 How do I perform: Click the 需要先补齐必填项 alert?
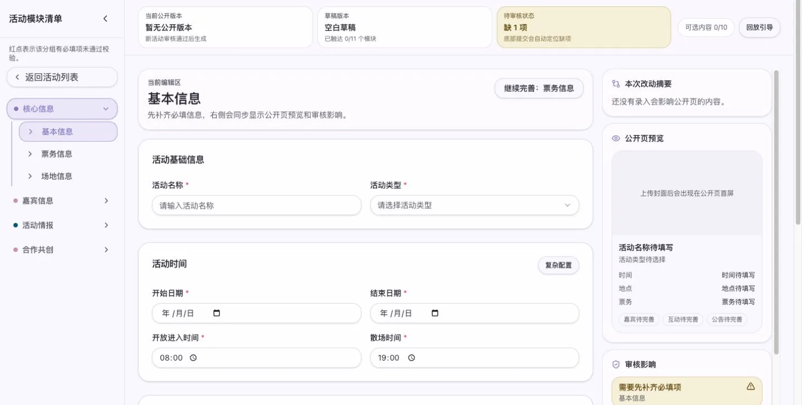(x=687, y=391)
